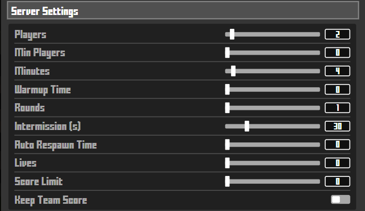Focus the Lives value box

[337, 163]
